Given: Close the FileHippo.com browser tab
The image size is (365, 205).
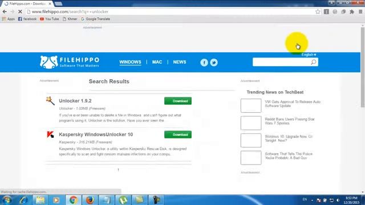Looking at the screenshot, I should coord(50,4).
